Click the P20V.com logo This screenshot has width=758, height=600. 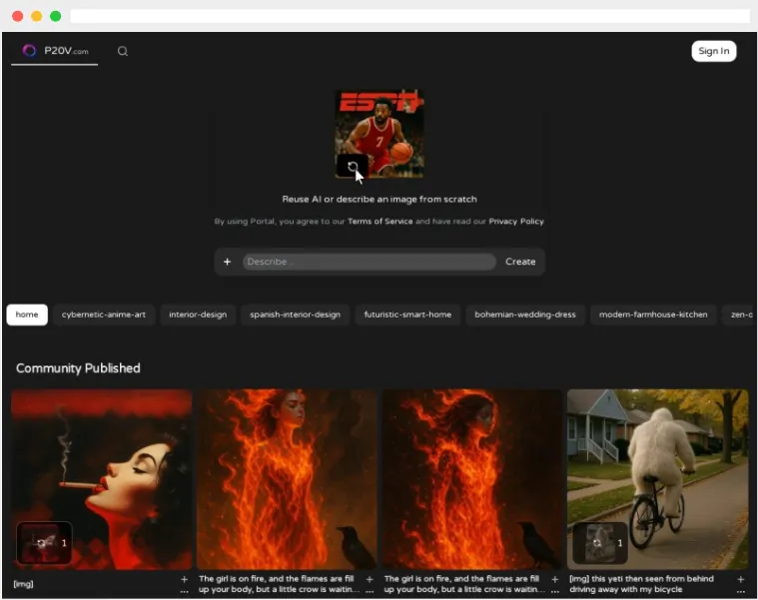(55, 51)
